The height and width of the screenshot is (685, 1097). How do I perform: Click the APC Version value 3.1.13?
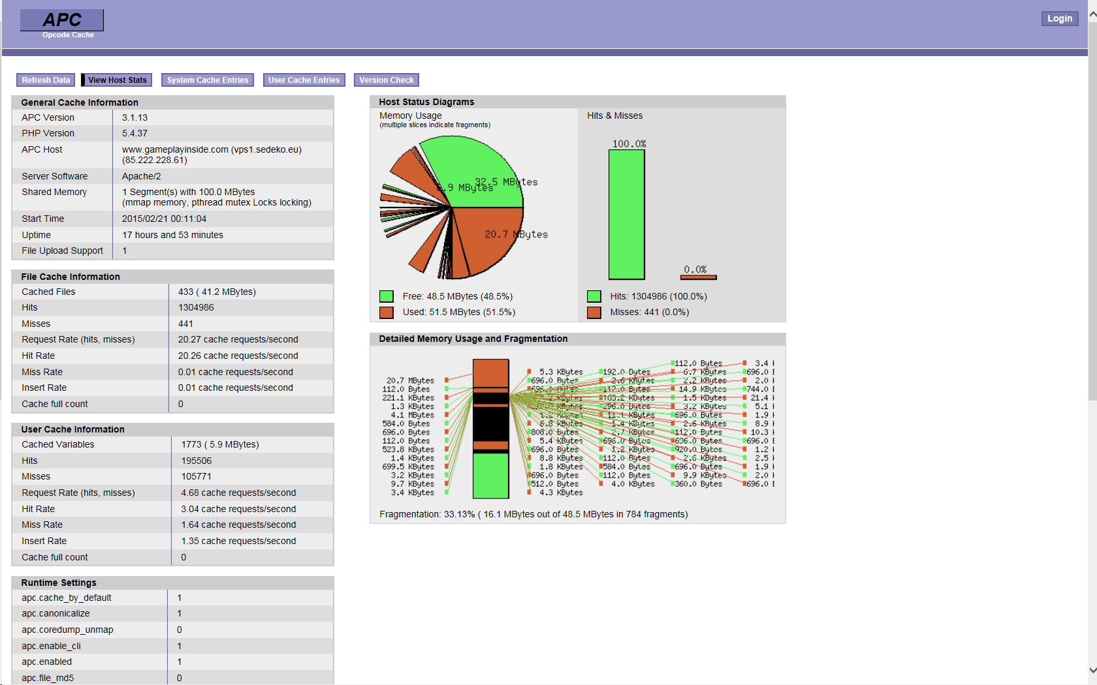[135, 117]
